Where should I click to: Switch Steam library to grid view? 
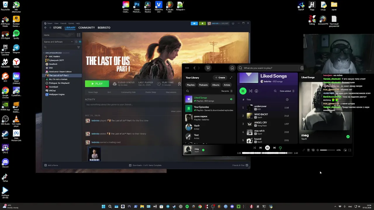[x=78, y=35]
